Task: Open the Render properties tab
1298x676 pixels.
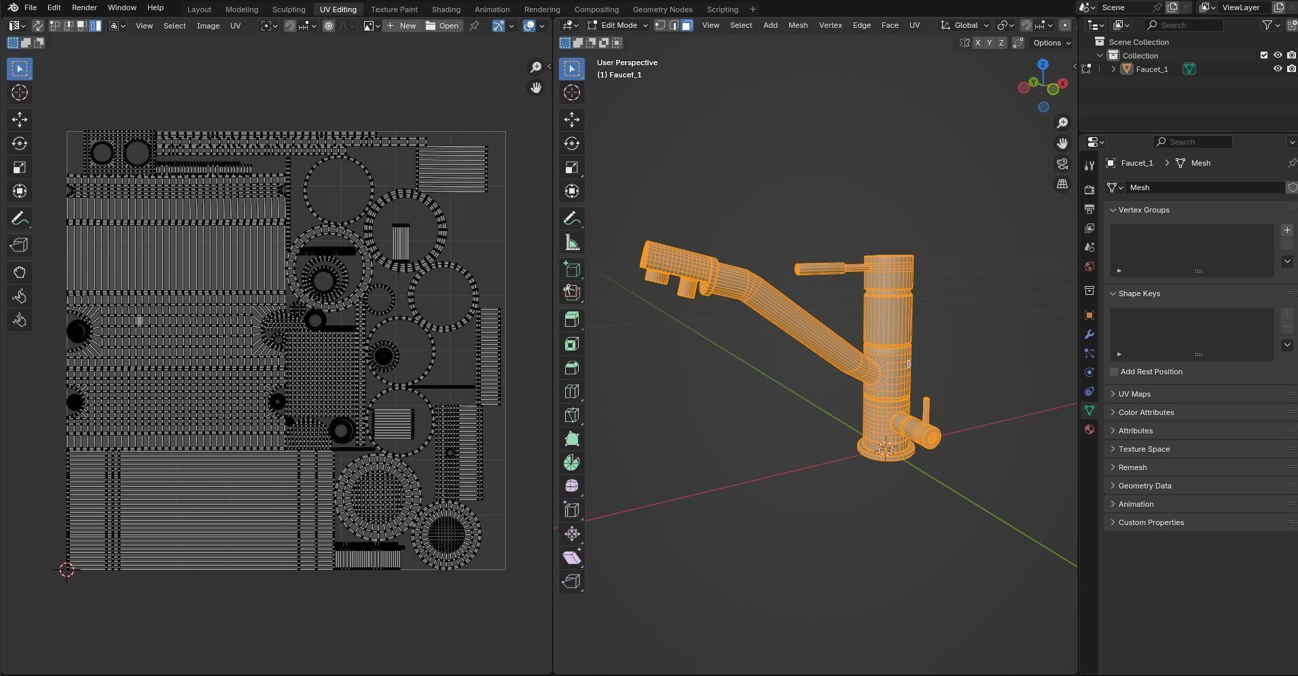Action: click(1089, 190)
